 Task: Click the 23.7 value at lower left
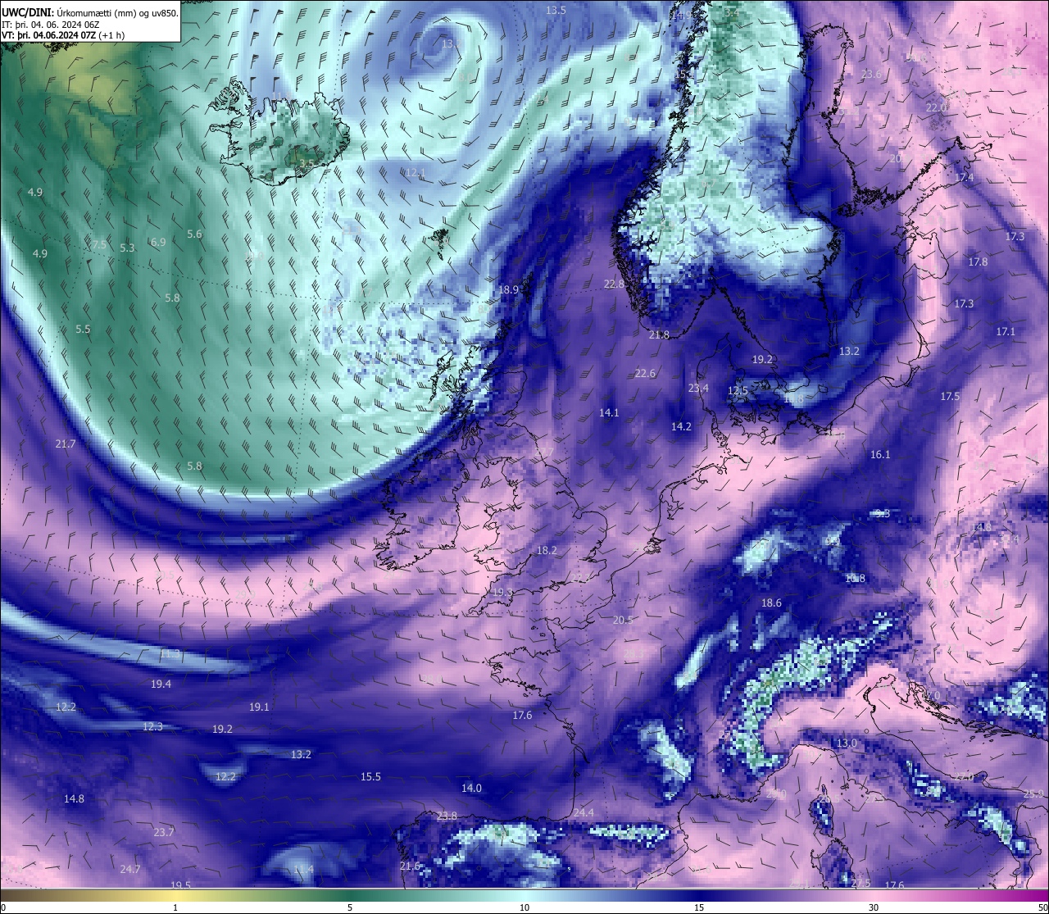tap(164, 832)
